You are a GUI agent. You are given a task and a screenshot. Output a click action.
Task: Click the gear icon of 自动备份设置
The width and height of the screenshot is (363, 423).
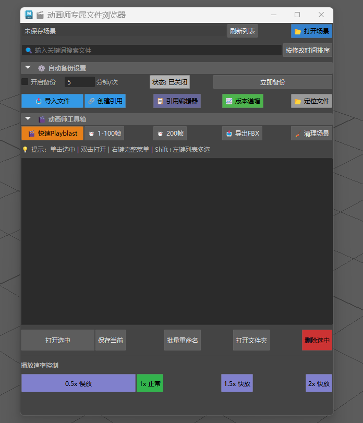tap(41, 68)
